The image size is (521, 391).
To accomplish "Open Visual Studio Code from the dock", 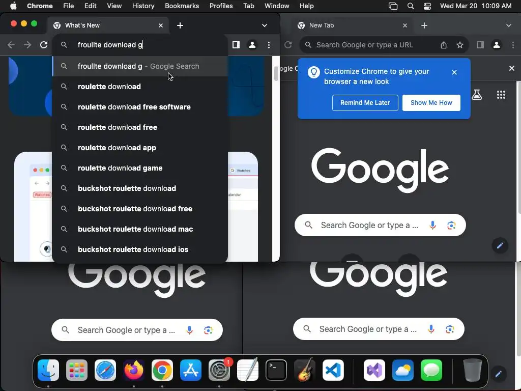I will point(333,370).
